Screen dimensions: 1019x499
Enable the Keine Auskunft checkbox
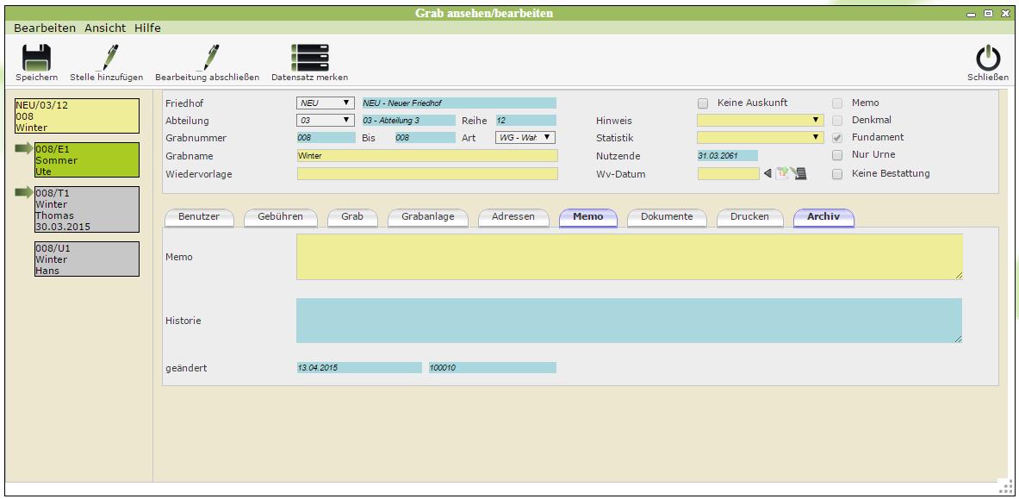[703, 103]
